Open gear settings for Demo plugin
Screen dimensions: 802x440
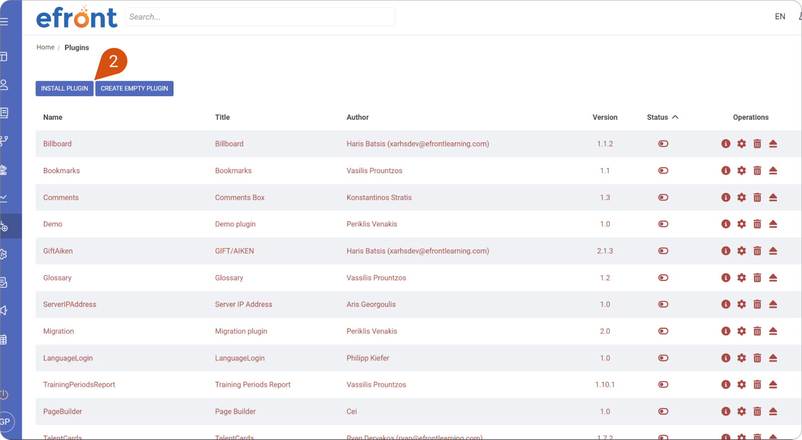pos(741,224)
